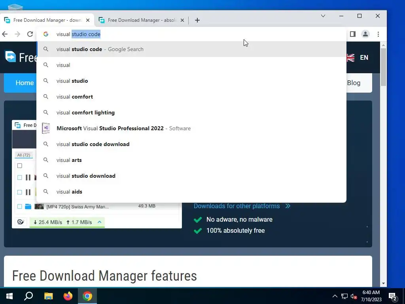The width and height of the screenshot is (405, 304).
Task: Click the Visual Studio Professional product icon
Action: click(46, 128)
